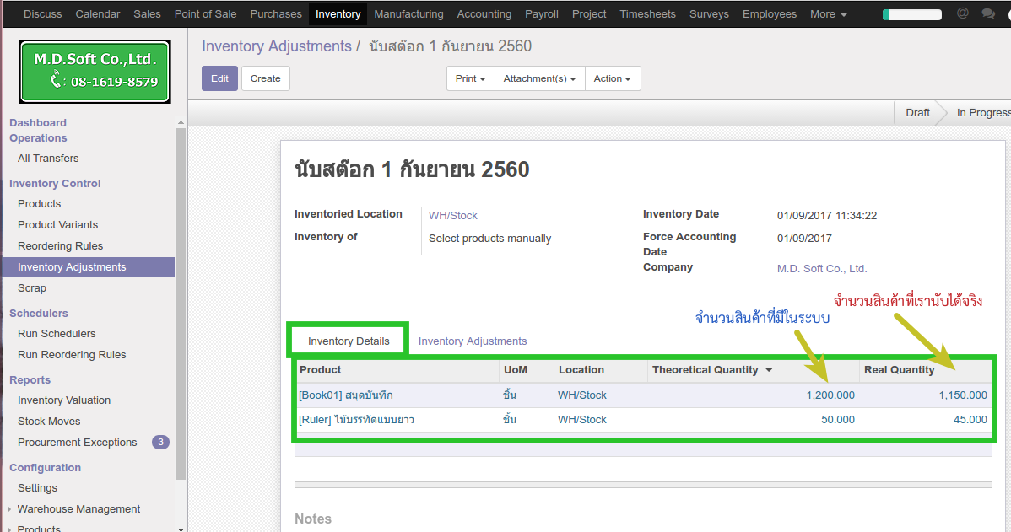The height and width of the screenshot is (532, 1011).
Task: Click the Theoretical Quantity sort arrow
Action: coord(769,370)
